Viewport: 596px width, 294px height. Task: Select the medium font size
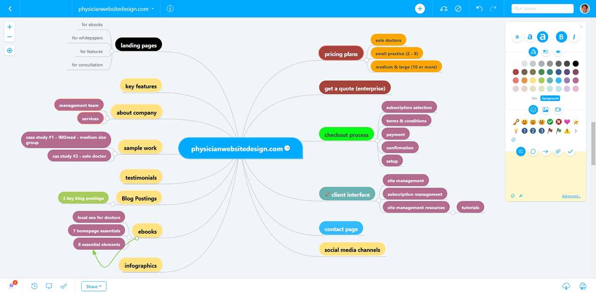pos(530,37)
